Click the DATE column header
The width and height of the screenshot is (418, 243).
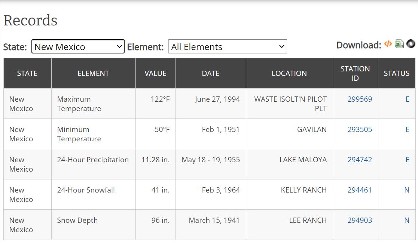pos(211,73)
